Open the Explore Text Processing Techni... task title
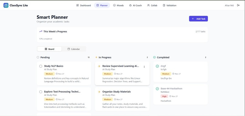The image size is (245, 116). tap(62, 92)
